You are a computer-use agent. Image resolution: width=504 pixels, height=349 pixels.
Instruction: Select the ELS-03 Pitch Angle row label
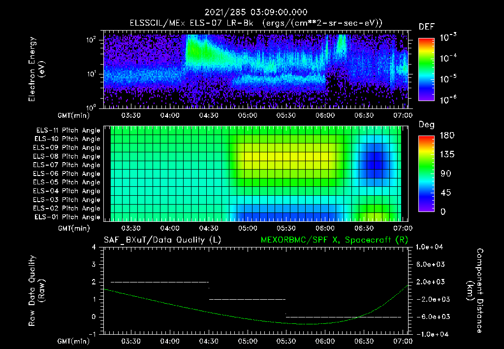pos(67,200)
